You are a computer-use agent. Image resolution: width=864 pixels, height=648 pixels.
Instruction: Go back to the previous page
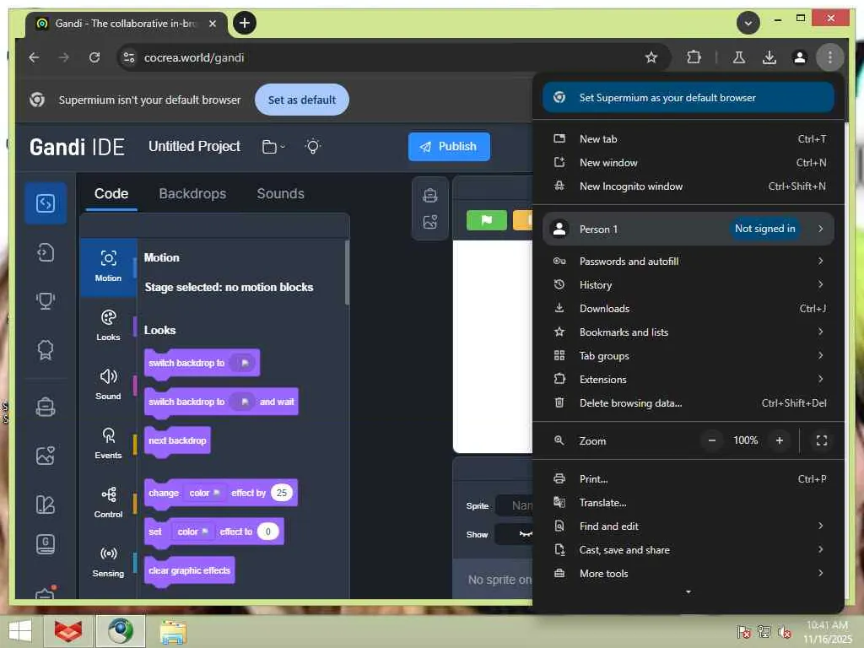coord(34,57)
